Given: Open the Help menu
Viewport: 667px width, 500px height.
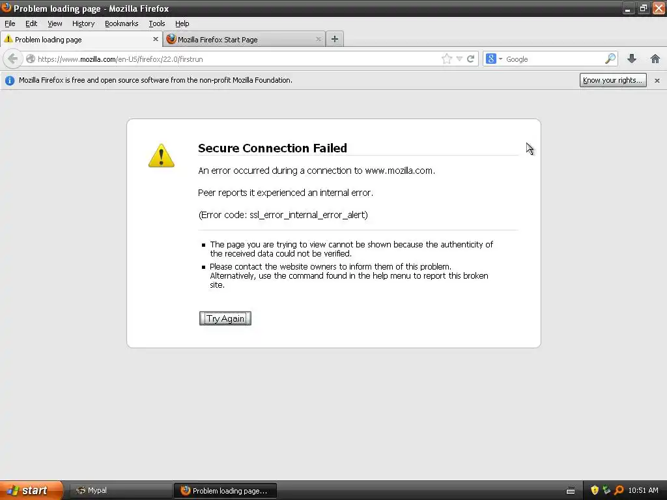Looking at the screenshot, I should click(x=182, y=23).
